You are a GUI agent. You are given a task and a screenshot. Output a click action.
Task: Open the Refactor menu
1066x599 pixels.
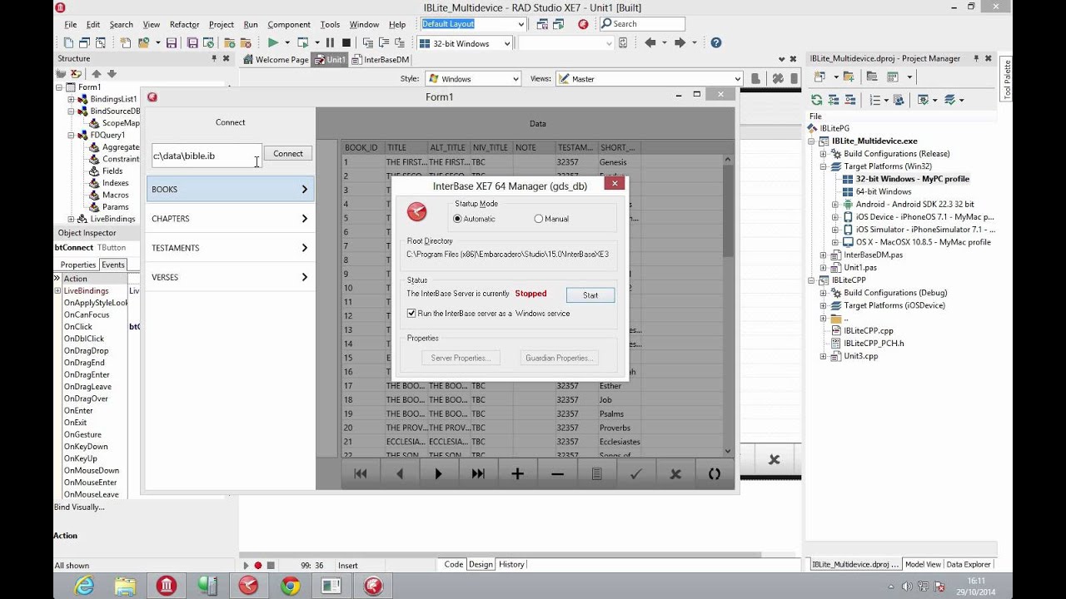[x=184, y=24]
